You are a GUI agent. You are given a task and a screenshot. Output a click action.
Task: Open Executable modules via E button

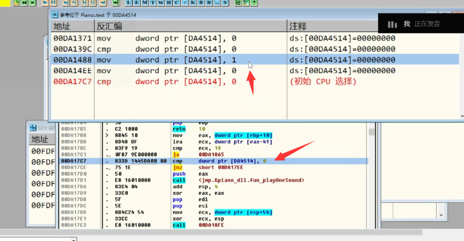pyautogui.click(x=136, y=2)
